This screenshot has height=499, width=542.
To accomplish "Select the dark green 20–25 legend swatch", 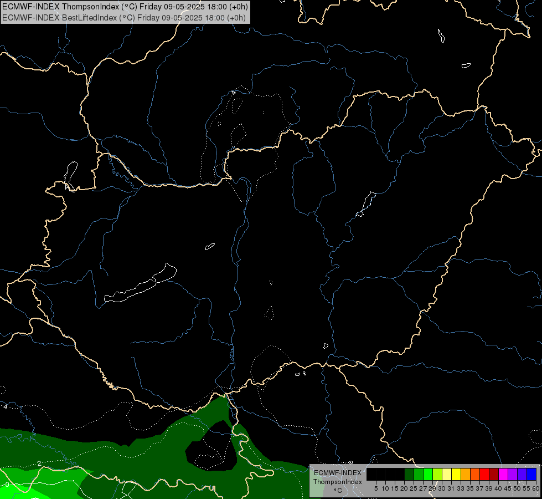I will coord(409,474).
